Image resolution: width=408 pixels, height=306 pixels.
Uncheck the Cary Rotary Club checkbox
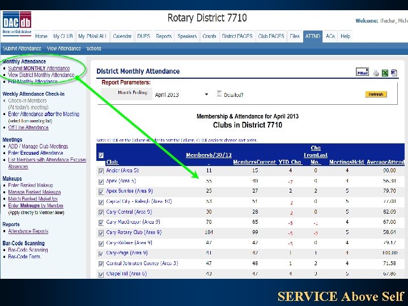[x=101, y=233]
